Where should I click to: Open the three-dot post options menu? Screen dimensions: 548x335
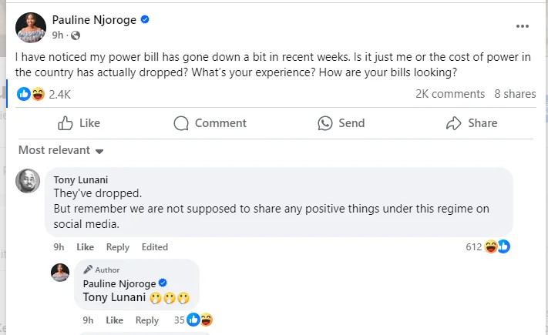(x=523, y=25)
